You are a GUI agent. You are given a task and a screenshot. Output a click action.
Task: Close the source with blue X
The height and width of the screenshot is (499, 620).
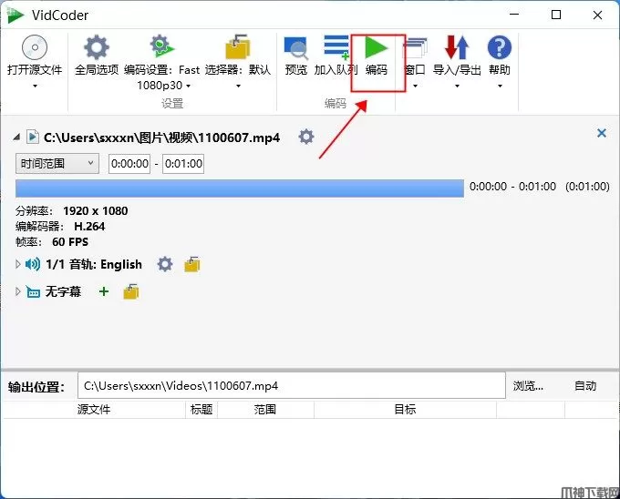(x=602, y=133)
